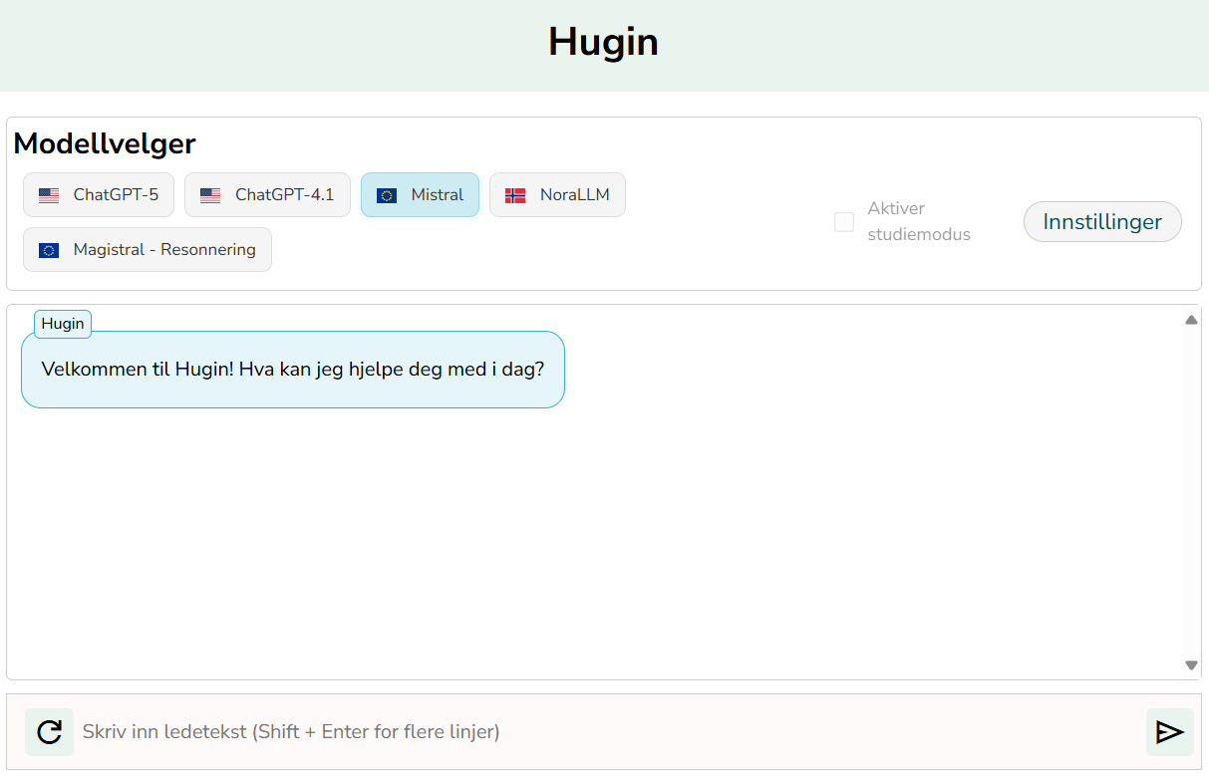1209x777 pixels.
Task: Switch to the NoraLLM model
Action: click(x=557, y=195)
